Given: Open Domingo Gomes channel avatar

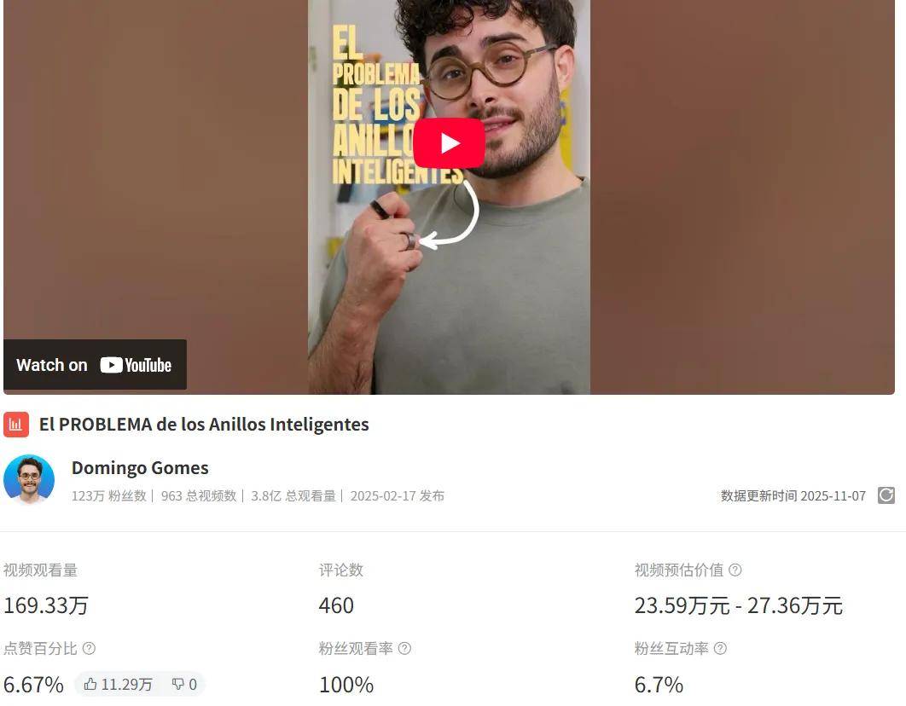Looking at the screenshot, I should [29, 480].
